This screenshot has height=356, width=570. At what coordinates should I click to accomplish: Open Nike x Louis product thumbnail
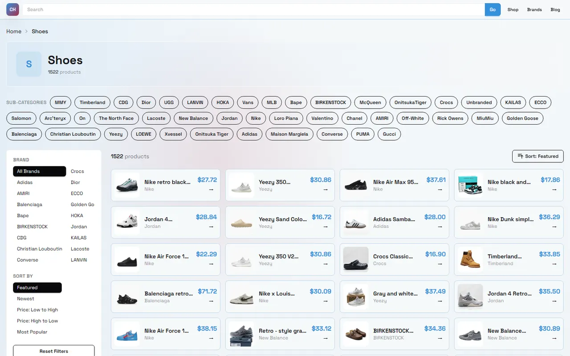[241, 297]
